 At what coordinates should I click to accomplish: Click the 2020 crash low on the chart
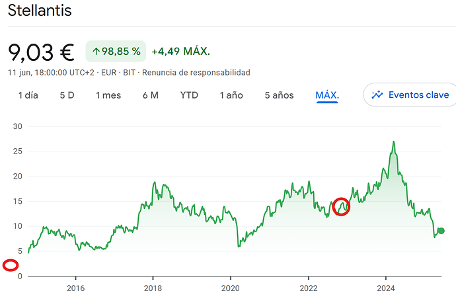(x=239, y=246)
